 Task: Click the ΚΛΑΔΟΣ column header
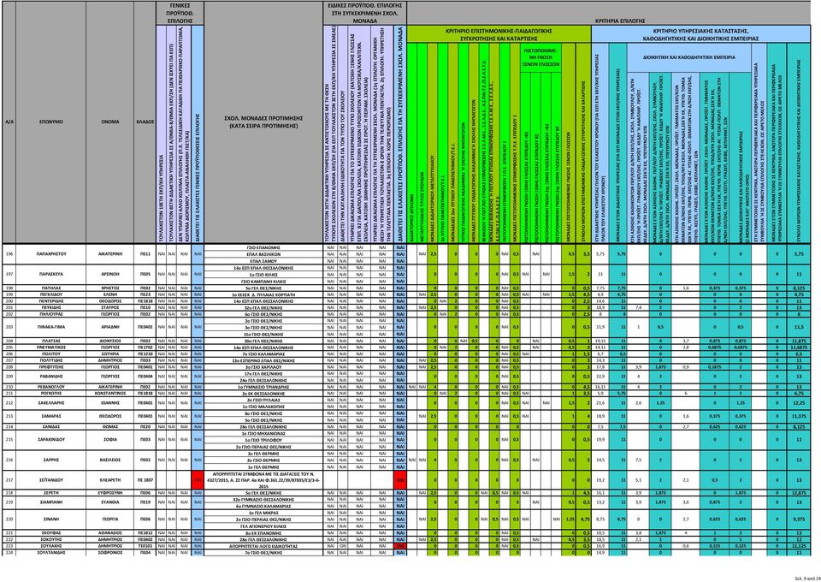145,122
